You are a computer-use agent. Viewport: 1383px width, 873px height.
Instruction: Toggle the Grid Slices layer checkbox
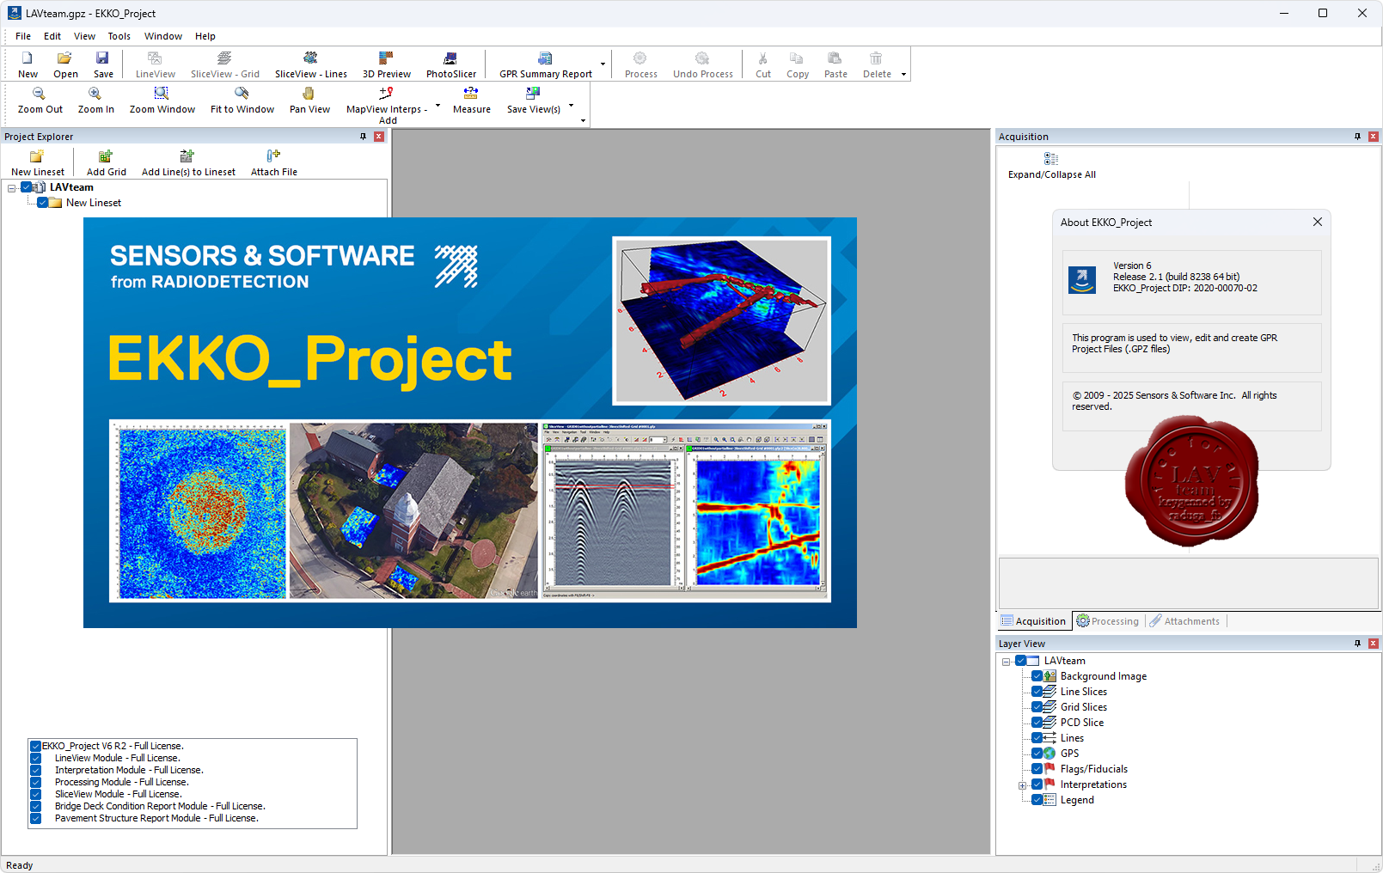coord(1037,707)
